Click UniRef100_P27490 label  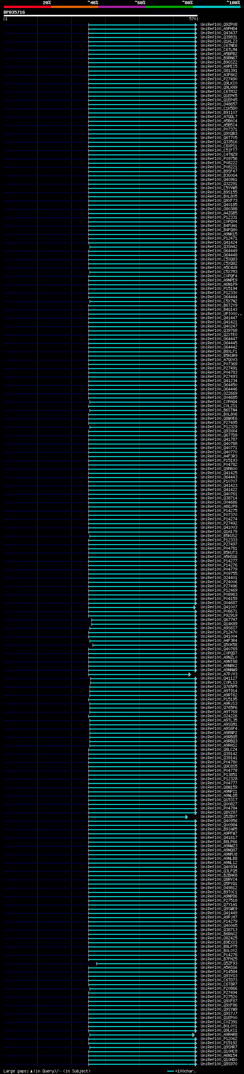pyautogui.click(x=219, y=79)
